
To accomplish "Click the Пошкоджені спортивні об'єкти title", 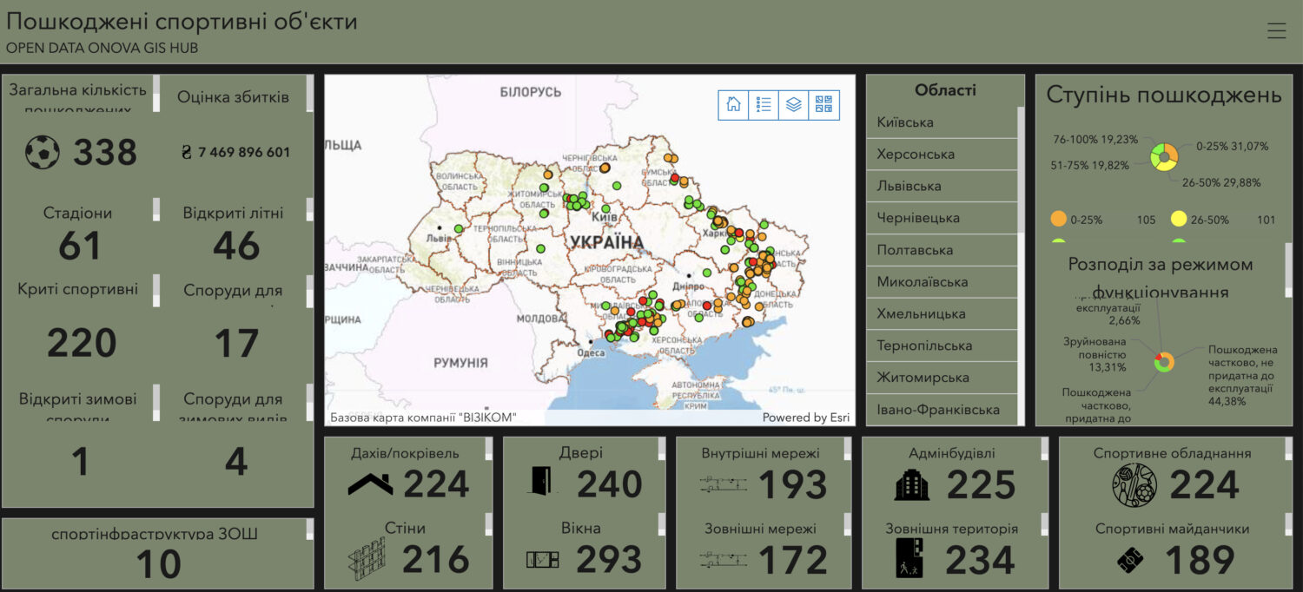I will (x=182, y=22).
